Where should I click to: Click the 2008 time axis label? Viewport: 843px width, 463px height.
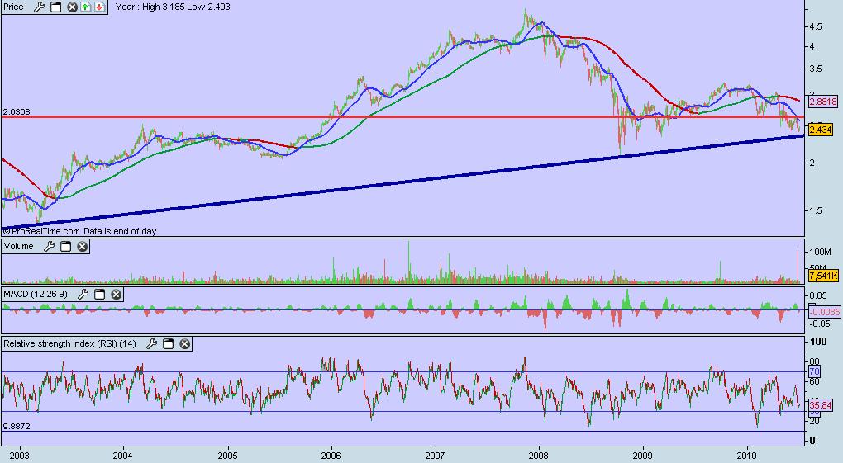point(539,456)
